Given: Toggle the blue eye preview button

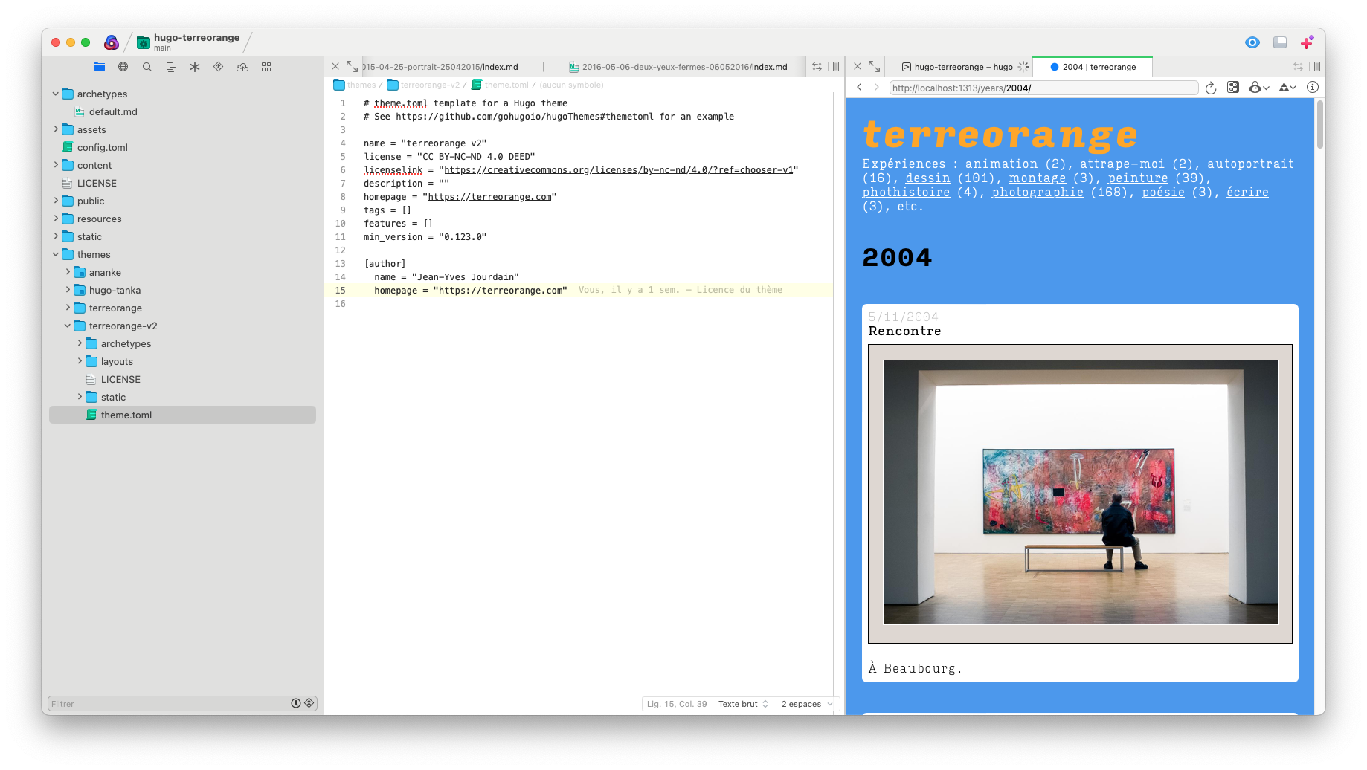Looking at the screenshot, I should click(x=1252, y=42).
